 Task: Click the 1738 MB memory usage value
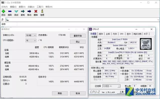[62, 35]
